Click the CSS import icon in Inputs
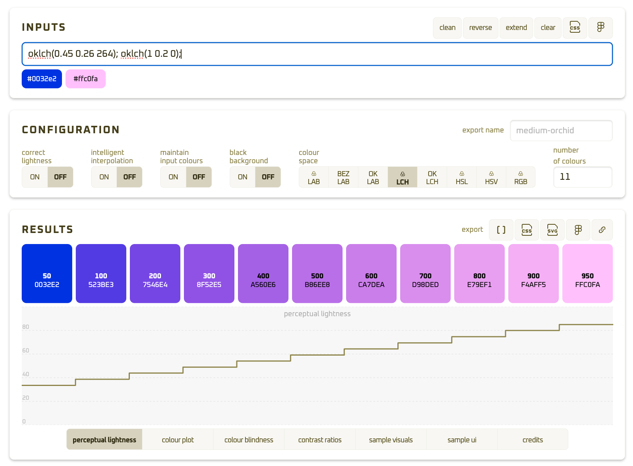The height and width of the screenshot is (466, 633). click(x=575, y=28)
